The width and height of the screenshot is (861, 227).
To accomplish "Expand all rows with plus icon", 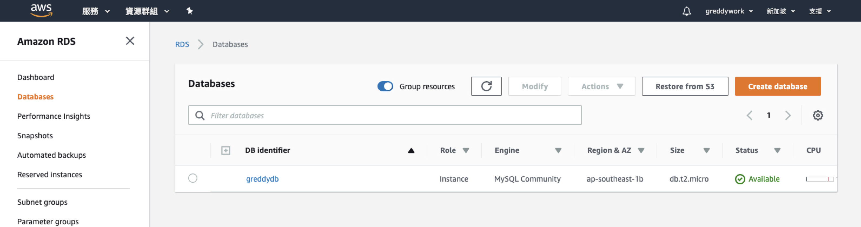I will click(x=226, y=151).
